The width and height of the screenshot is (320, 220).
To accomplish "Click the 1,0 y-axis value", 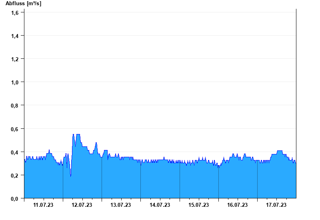I will (x=15, y=82).
